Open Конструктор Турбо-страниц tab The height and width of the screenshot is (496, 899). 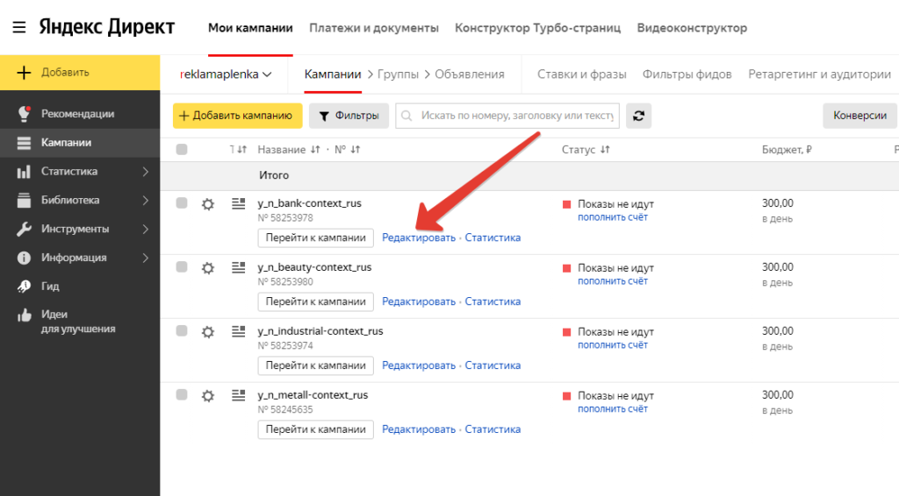click(x=538, y=28)
